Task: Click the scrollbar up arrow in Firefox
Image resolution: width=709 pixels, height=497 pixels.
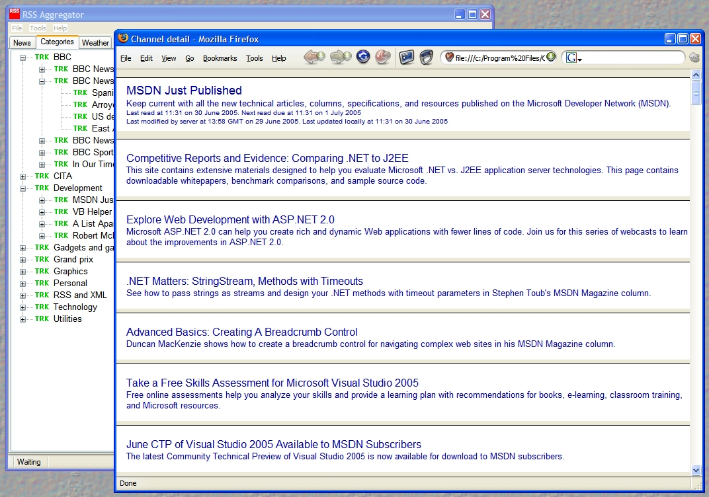Action: 696,75
